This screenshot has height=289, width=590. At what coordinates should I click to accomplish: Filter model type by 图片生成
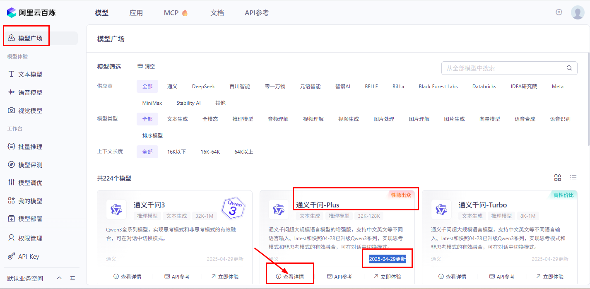(454, 119)
